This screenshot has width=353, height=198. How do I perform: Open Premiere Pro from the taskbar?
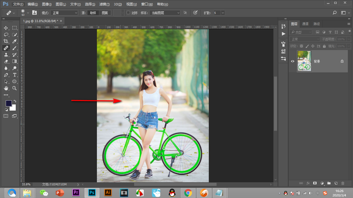pyautogui.click(x=76, y=193)
